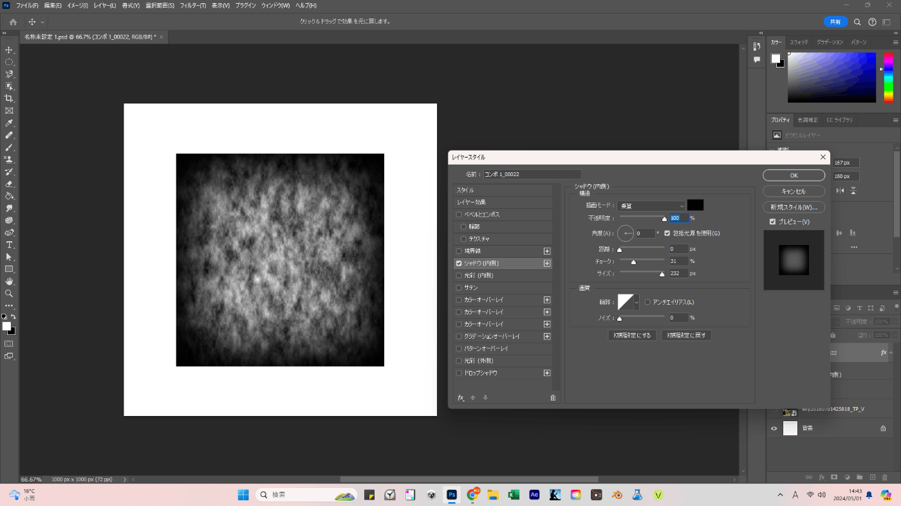
Task: Open the contour picker dropdown arrow
Action: [637, 302]
